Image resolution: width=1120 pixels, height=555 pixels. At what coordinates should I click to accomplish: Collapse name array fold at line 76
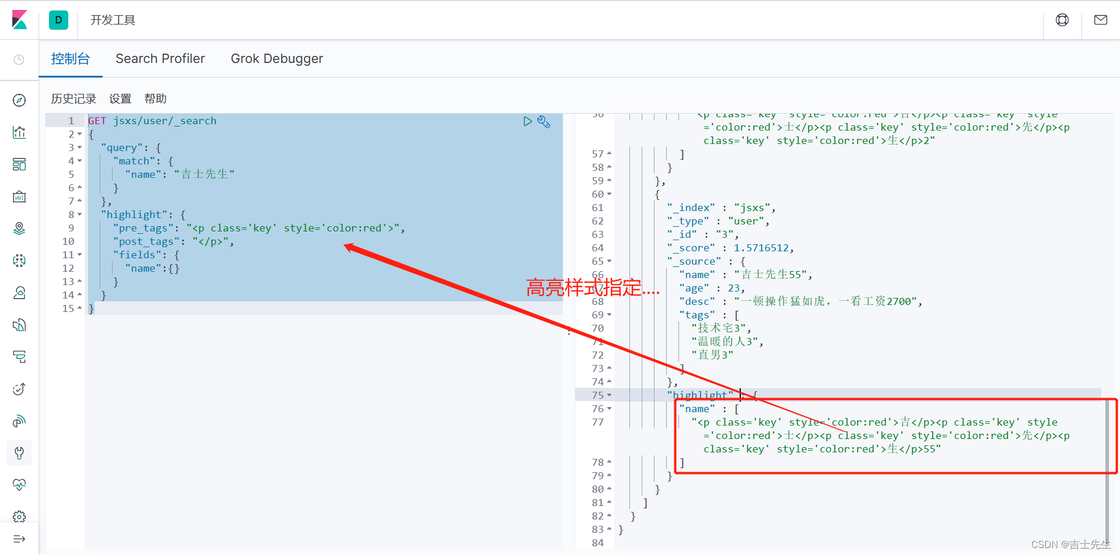pos(610,409)
